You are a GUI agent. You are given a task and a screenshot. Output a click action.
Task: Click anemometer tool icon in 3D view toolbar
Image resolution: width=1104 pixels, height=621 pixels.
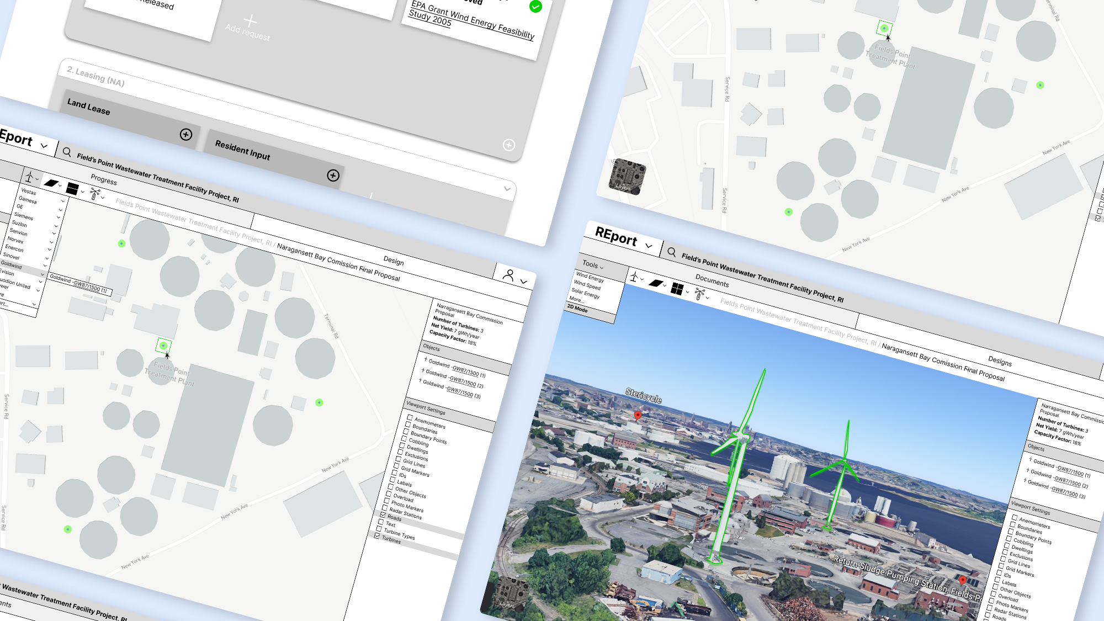tap(699, 294)
